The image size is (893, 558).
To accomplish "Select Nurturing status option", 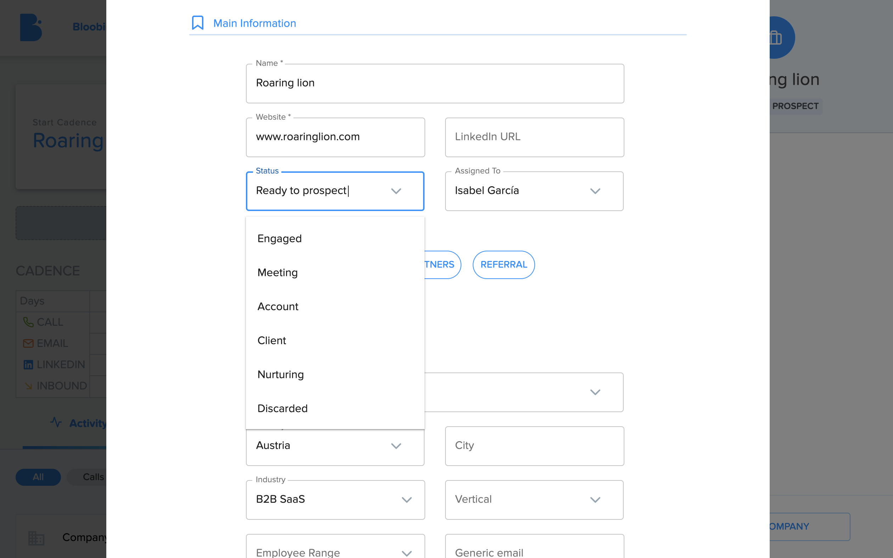I will (335, 374).
